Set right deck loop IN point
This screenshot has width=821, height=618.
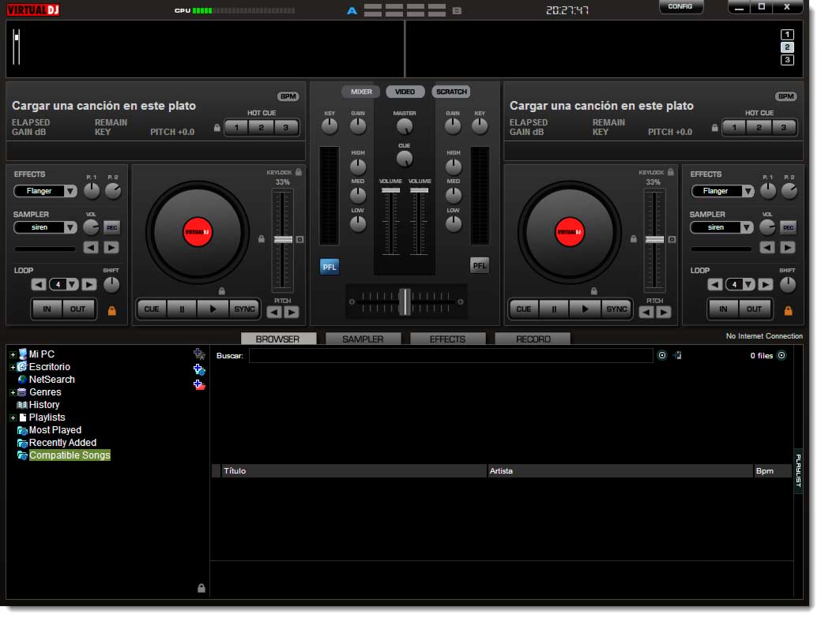click(723, 309)
